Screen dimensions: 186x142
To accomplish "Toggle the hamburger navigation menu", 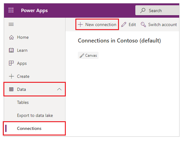I will click(11, 24).
